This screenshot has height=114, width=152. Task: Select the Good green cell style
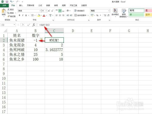pyautogui.click(x=136, y=15)
